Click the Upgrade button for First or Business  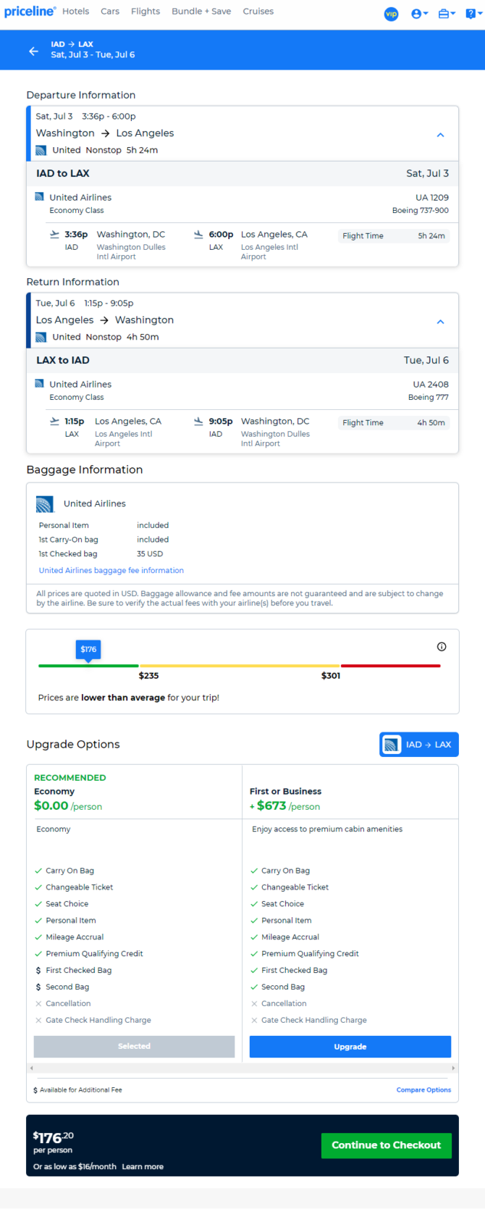[350, 1047]
